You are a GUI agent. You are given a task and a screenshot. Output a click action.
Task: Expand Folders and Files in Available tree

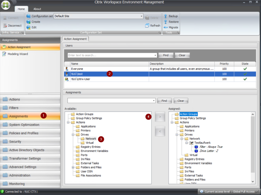point(73,168)
